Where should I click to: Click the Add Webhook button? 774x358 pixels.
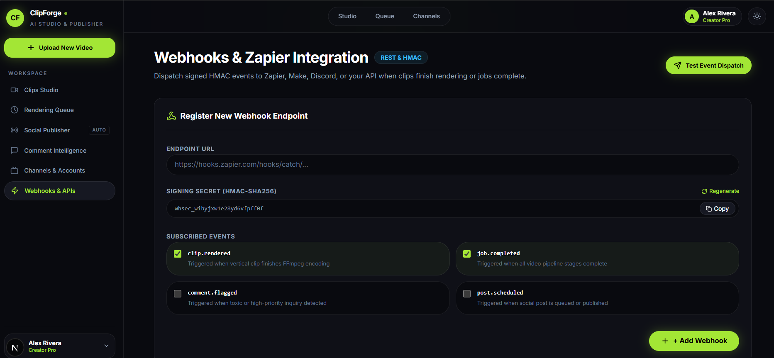click(x=694, y=341)
